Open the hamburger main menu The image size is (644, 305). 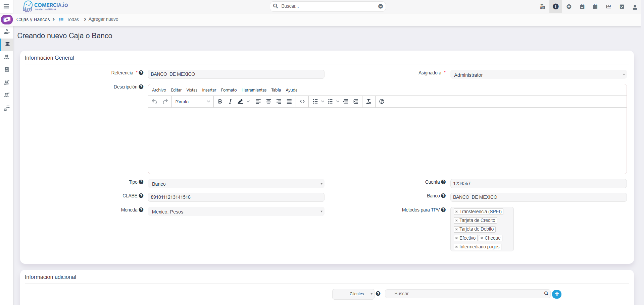tap(6, 6)
